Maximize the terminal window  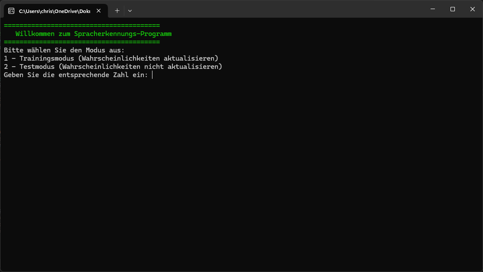(x=453, y=9)
